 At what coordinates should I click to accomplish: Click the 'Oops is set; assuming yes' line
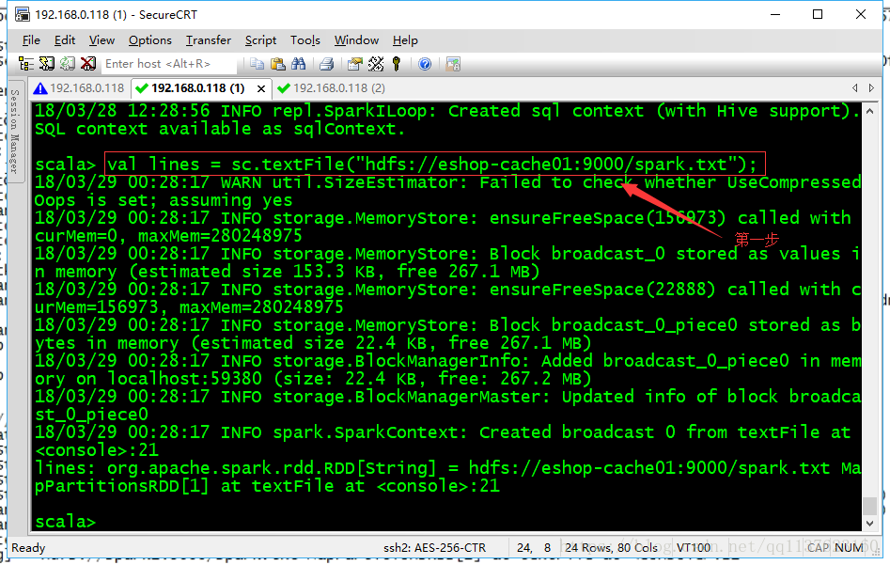click(x=164, y=200)
